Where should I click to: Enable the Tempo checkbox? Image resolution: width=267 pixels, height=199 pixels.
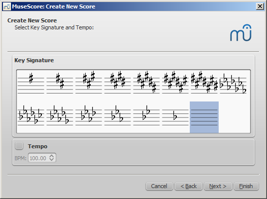coord(19,146)
